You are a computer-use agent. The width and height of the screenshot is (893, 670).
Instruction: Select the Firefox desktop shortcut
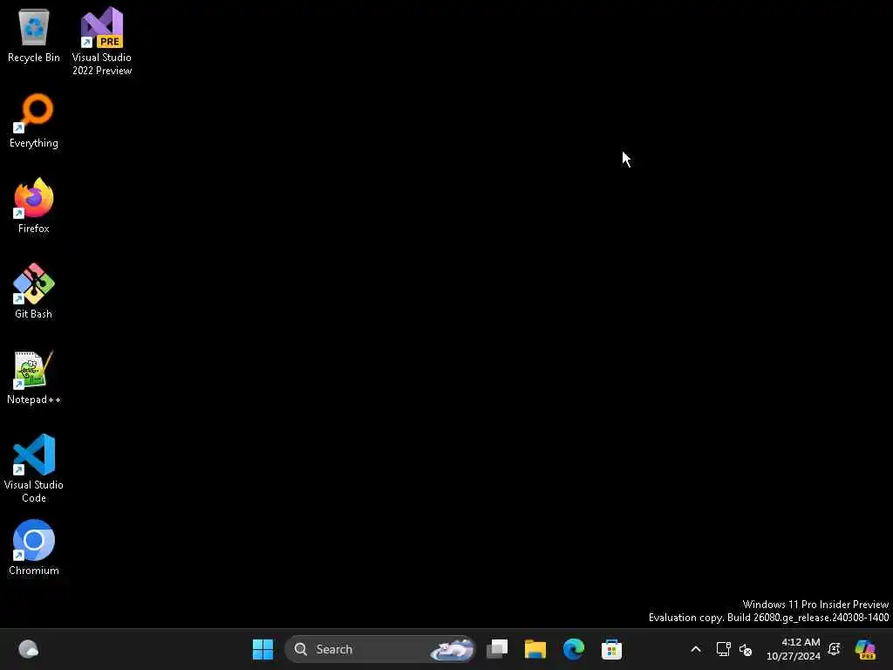click(34, 206)
